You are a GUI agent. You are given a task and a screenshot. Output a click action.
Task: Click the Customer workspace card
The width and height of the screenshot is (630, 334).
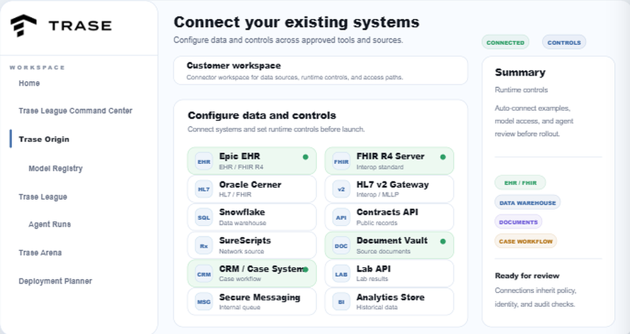pyautogui.click(x=321, y=71)
